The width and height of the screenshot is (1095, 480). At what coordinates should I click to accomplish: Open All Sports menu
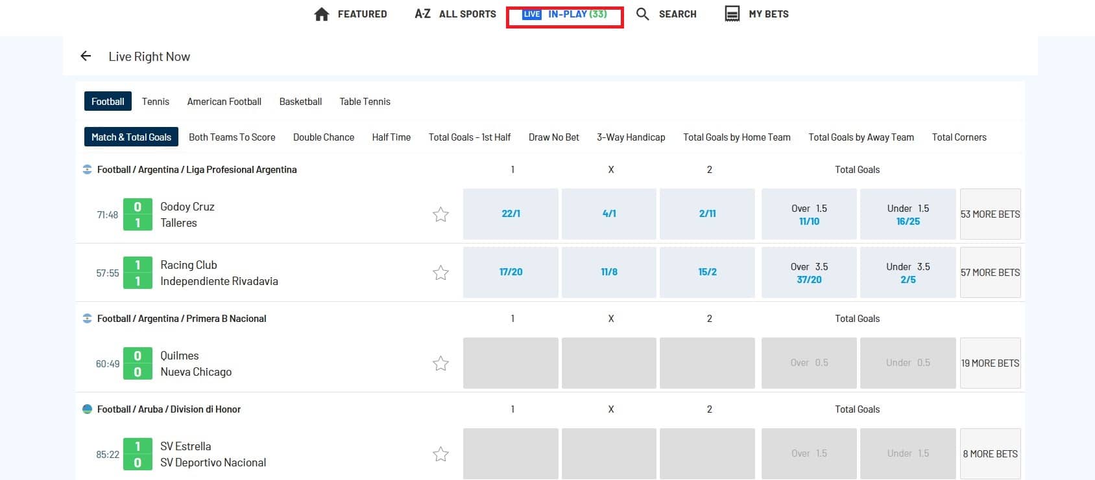coord(455,14)
